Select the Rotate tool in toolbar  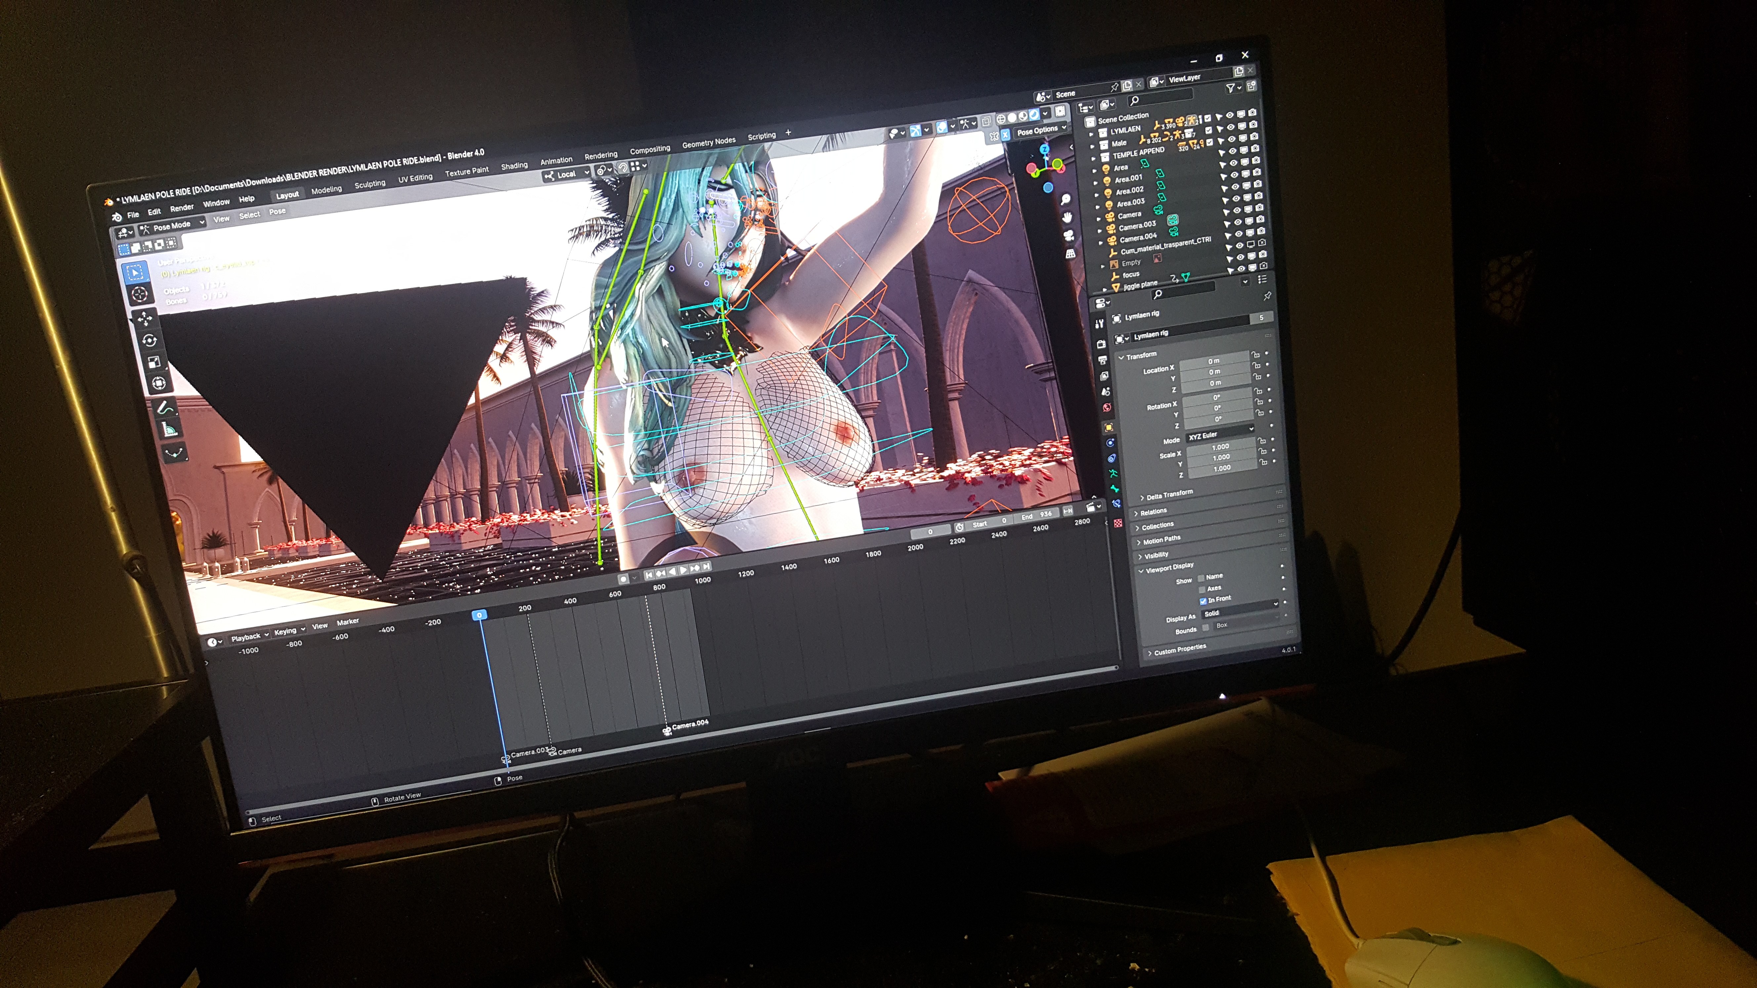tap(150, 340)
